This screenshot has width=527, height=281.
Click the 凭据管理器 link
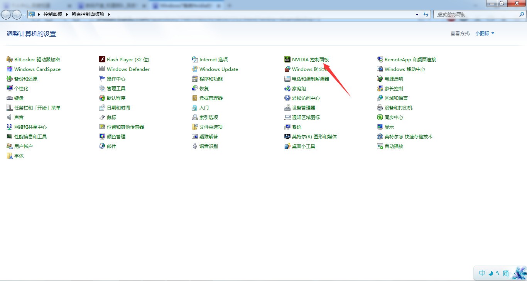tap(211, 98)
